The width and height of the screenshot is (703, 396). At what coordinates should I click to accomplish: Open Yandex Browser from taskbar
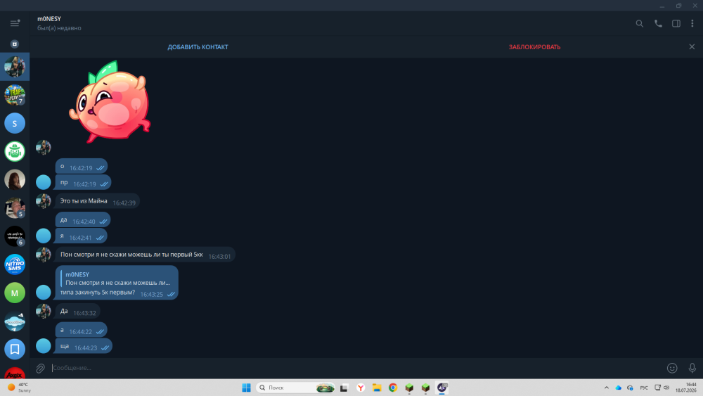point(361,388)
